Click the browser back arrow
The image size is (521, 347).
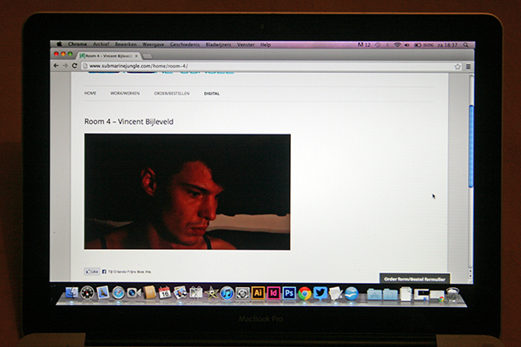click(x=56, y=65)
